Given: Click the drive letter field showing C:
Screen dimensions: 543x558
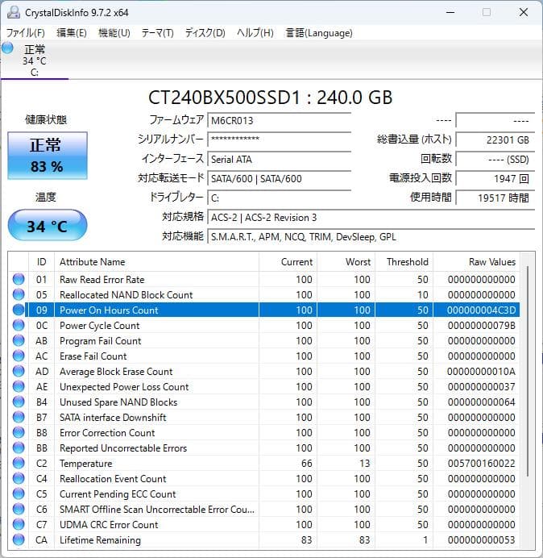Looking at the screenshot, I should [279, 198].
